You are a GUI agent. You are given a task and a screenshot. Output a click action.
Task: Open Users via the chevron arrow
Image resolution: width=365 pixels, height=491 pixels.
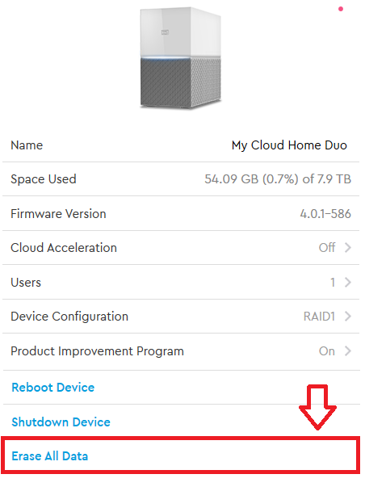click(347, 282)
